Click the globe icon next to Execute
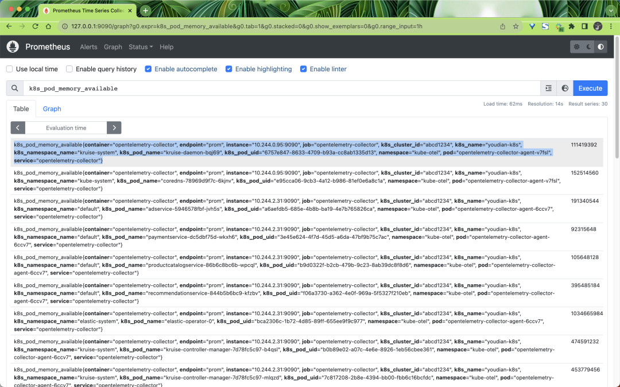 pos(565,88)
